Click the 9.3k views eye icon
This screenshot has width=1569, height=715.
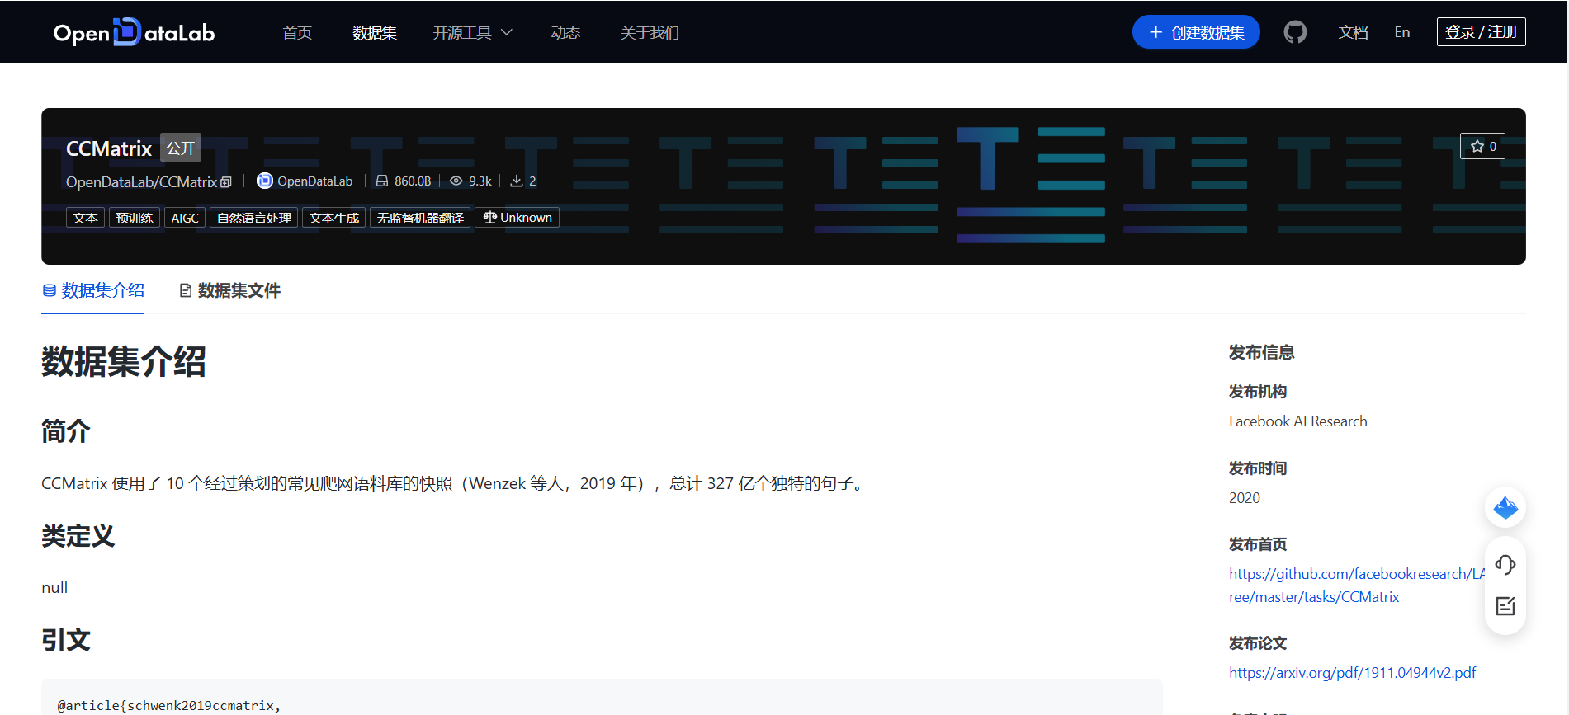click(x=456, y=181)
